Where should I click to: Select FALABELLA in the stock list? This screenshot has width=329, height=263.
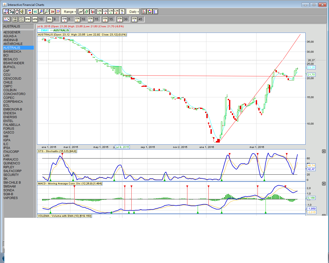(12, 125)
